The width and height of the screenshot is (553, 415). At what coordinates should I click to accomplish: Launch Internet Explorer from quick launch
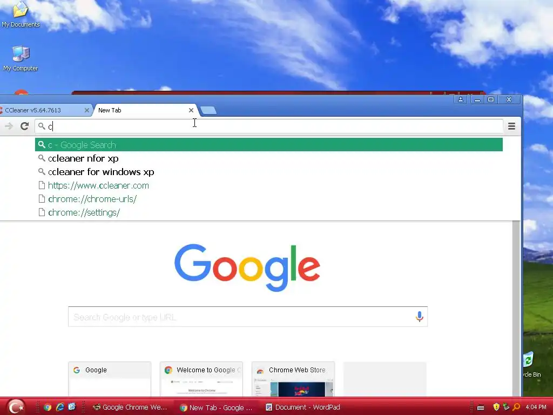[60, 407]
